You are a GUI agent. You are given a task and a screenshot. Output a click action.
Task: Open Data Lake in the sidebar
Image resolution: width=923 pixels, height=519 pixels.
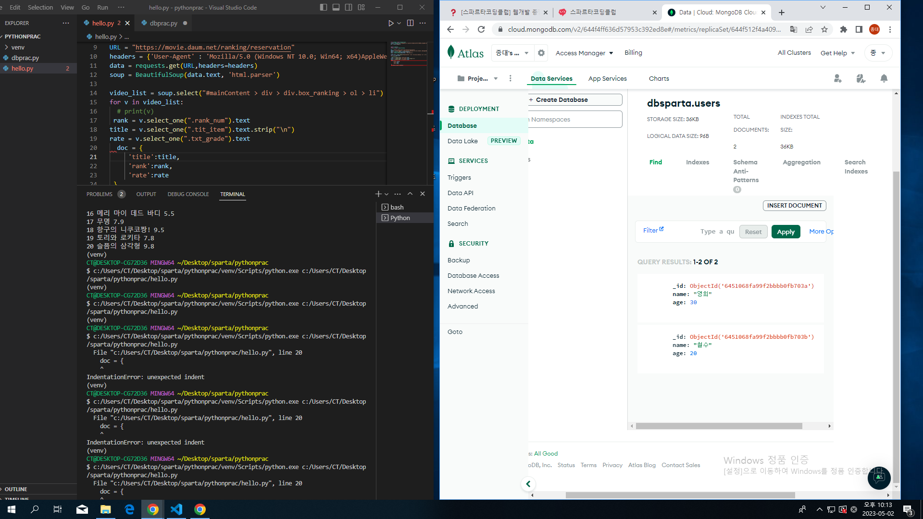pyautogui.click(x=462, y=141)
